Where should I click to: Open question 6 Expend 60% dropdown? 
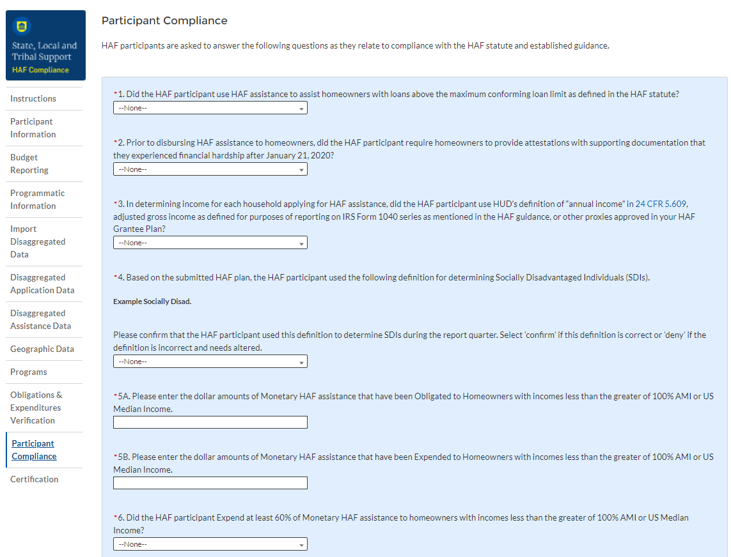click(210, 544)
